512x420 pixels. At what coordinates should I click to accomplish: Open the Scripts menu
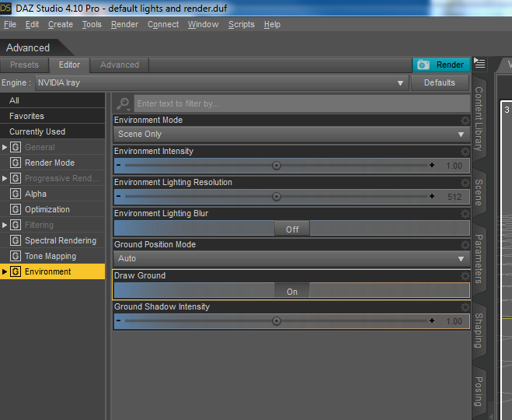click(x=242, y=25)
